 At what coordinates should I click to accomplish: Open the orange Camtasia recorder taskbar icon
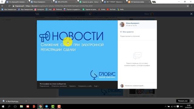click(59, 106)
